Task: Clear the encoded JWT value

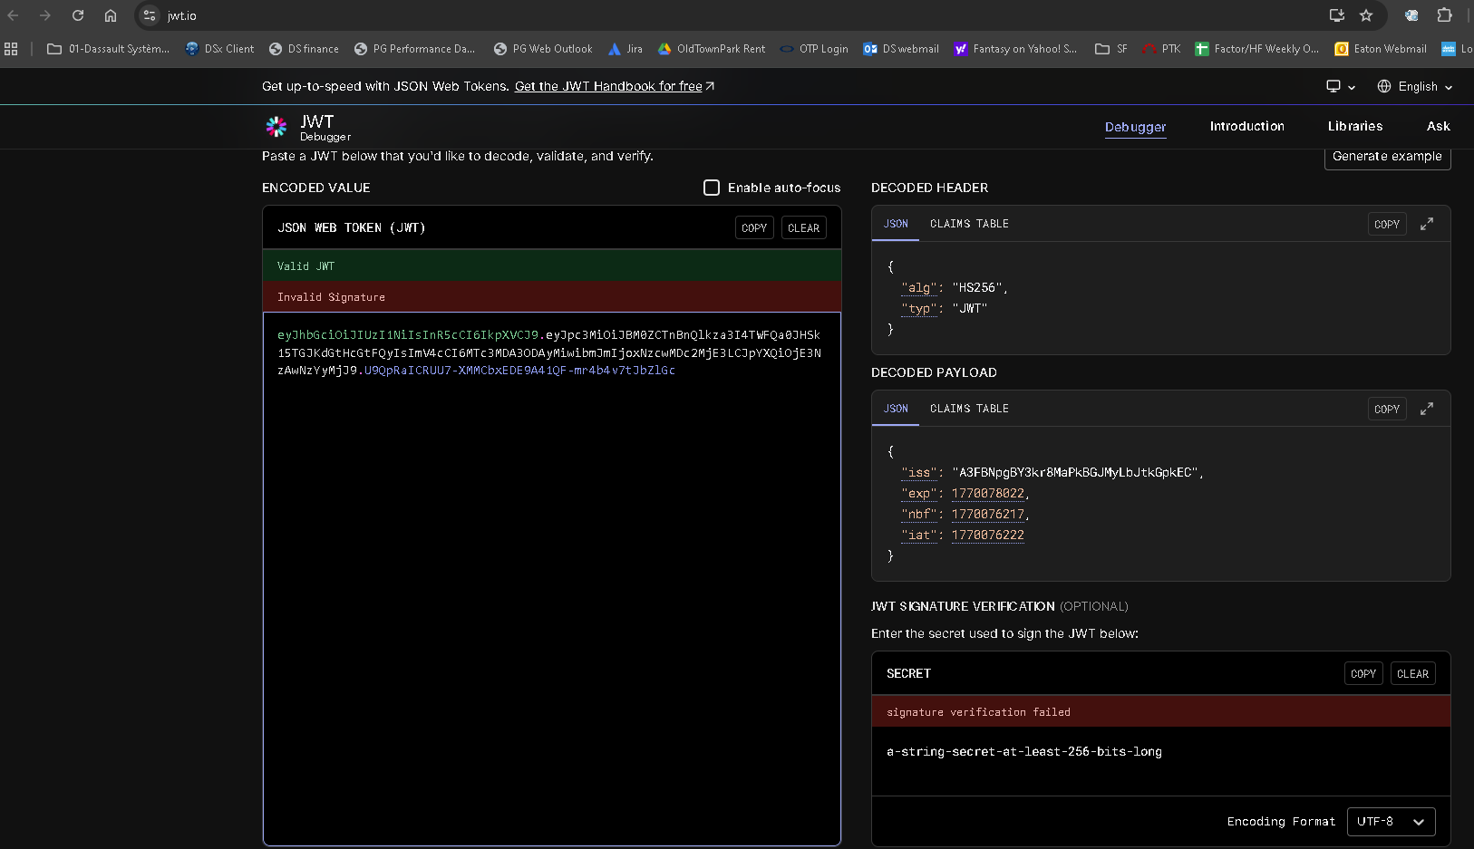Action: click(x=803, y=228)
